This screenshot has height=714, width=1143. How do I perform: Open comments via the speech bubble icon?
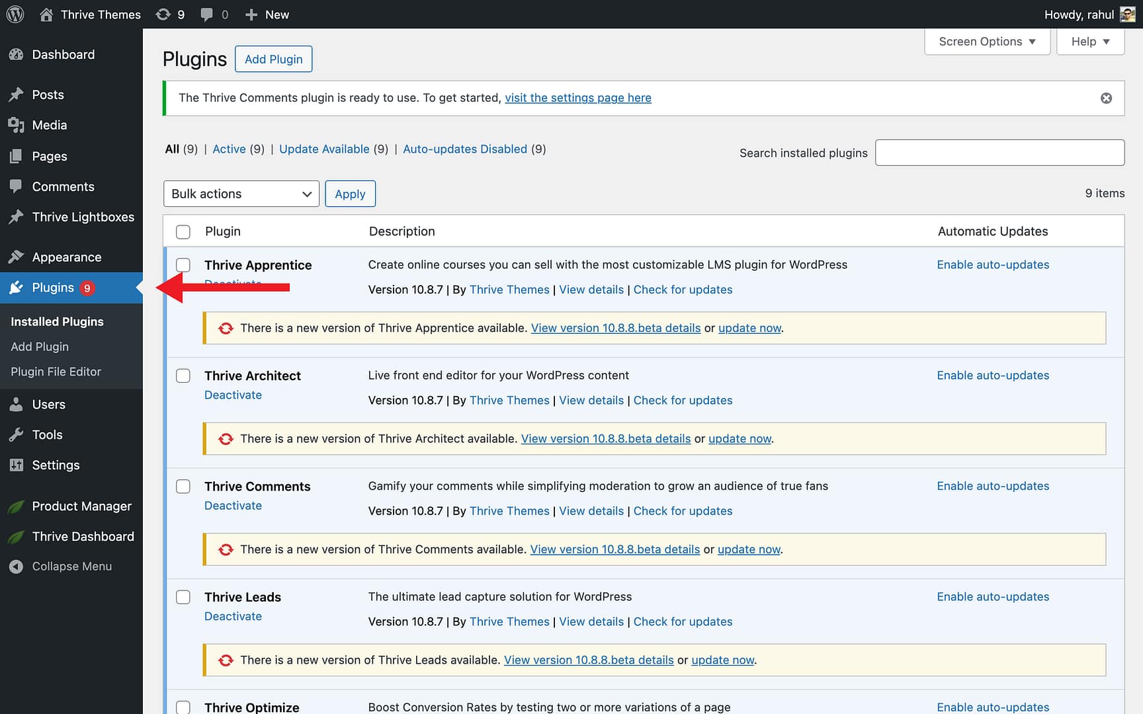tap(207, 14)
